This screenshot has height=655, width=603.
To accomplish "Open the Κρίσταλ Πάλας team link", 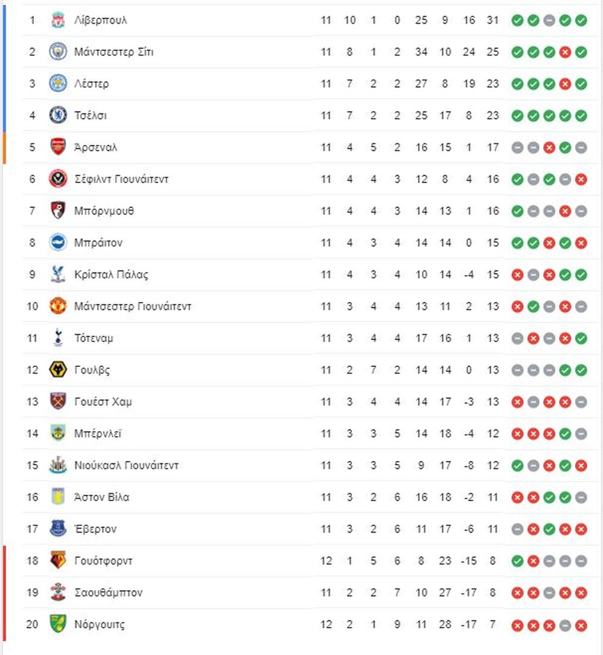I will pyautogui.click(x=112, y=275).
